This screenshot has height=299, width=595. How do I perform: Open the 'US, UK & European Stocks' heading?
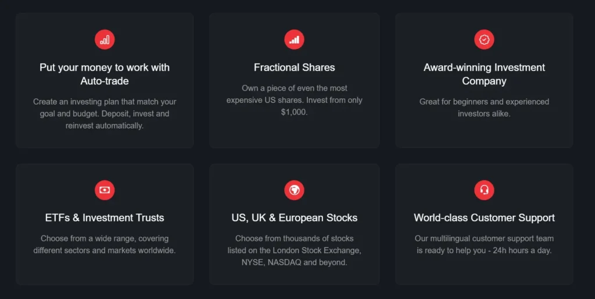point(294,218)
